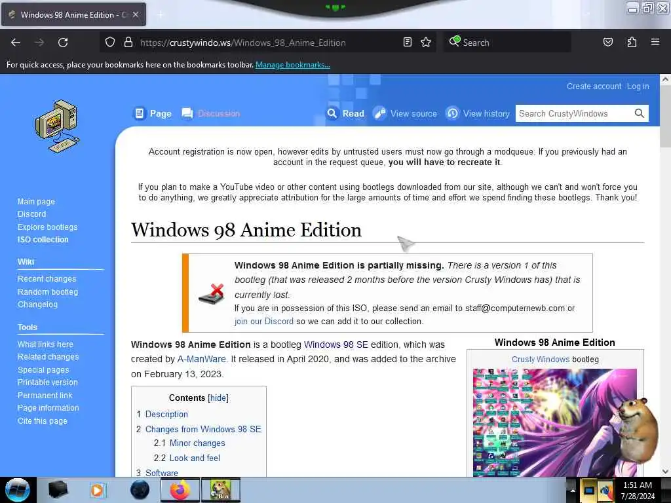Open Main page in sidebar

(x=36, y=202)
